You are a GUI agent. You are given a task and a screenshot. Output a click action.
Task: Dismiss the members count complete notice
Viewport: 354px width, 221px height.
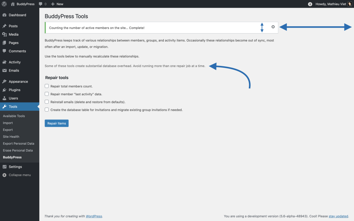point(273,27)
